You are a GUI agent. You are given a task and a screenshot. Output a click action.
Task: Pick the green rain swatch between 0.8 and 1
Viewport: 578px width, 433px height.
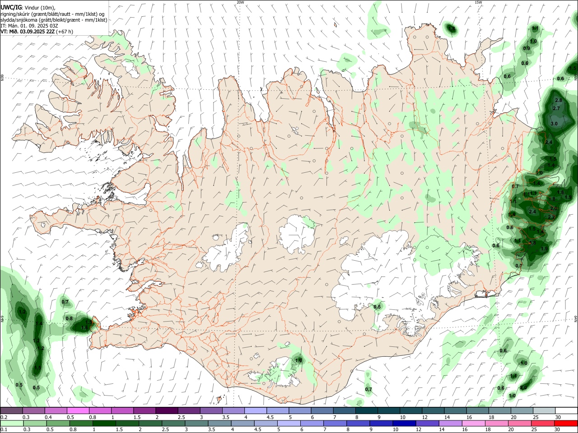(81, 424)
